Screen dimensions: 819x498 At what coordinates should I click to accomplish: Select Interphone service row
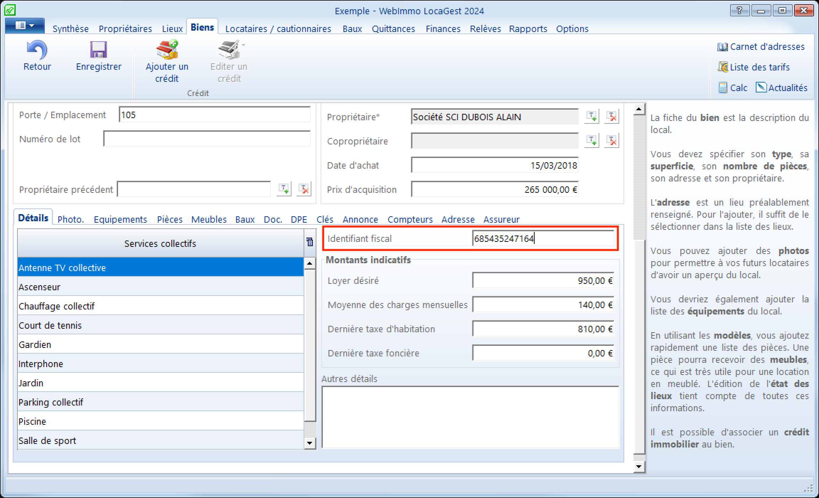(x=161, y=364)
